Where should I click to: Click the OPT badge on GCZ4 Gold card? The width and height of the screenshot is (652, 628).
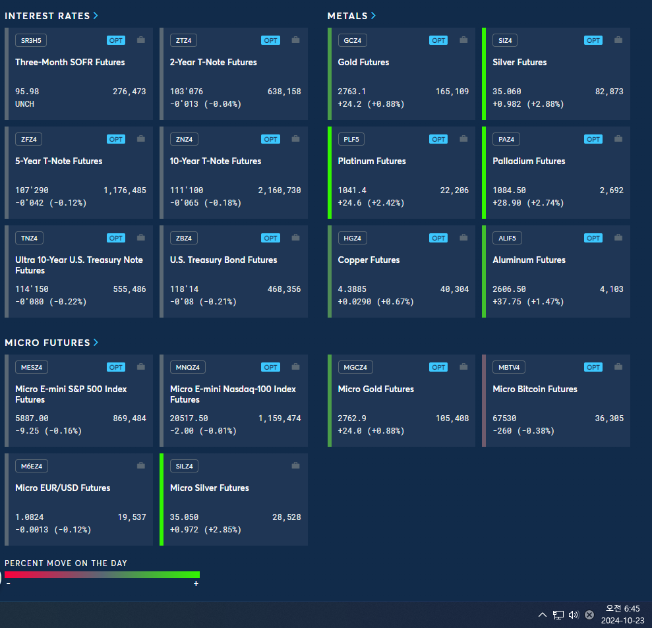438,40
